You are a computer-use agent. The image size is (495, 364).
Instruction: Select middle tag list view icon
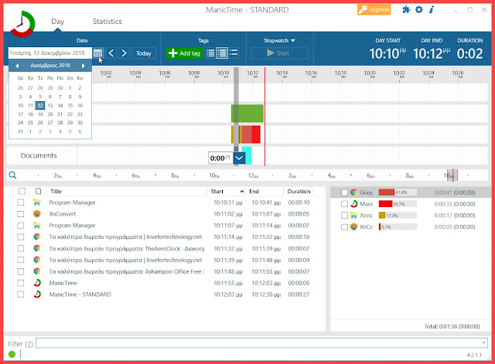point(222,53)
